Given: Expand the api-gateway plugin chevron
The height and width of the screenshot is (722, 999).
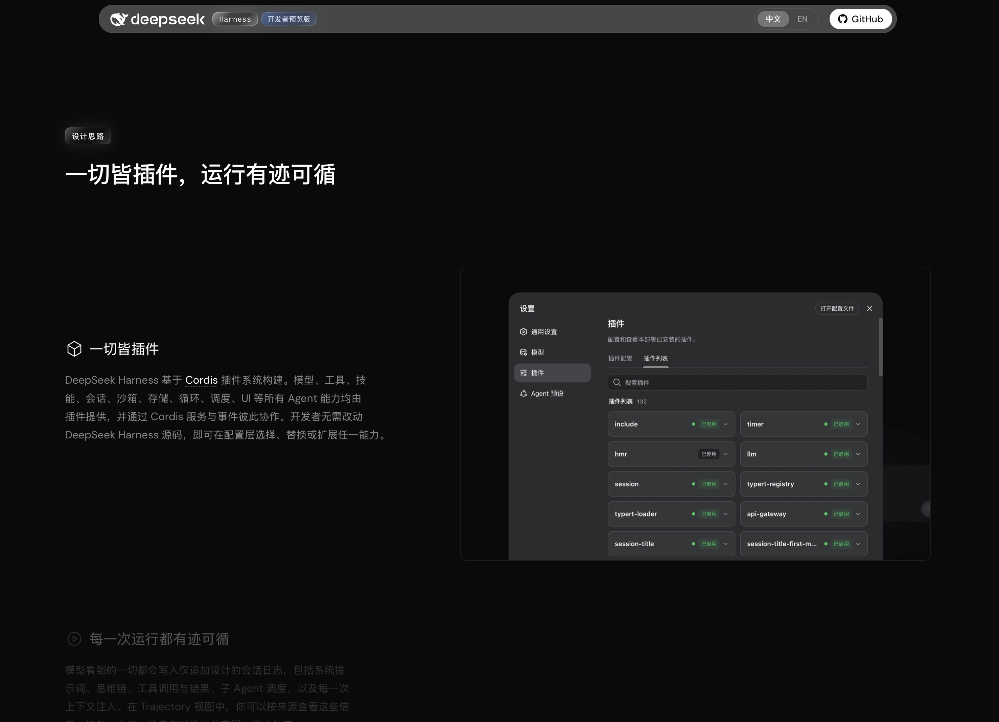Looking at the screenshot, I should [858, 514].
